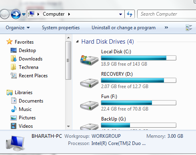The width and height of the screenshot is (196, 155).
Task: Change your view icon button
Action: pos(189,28)
